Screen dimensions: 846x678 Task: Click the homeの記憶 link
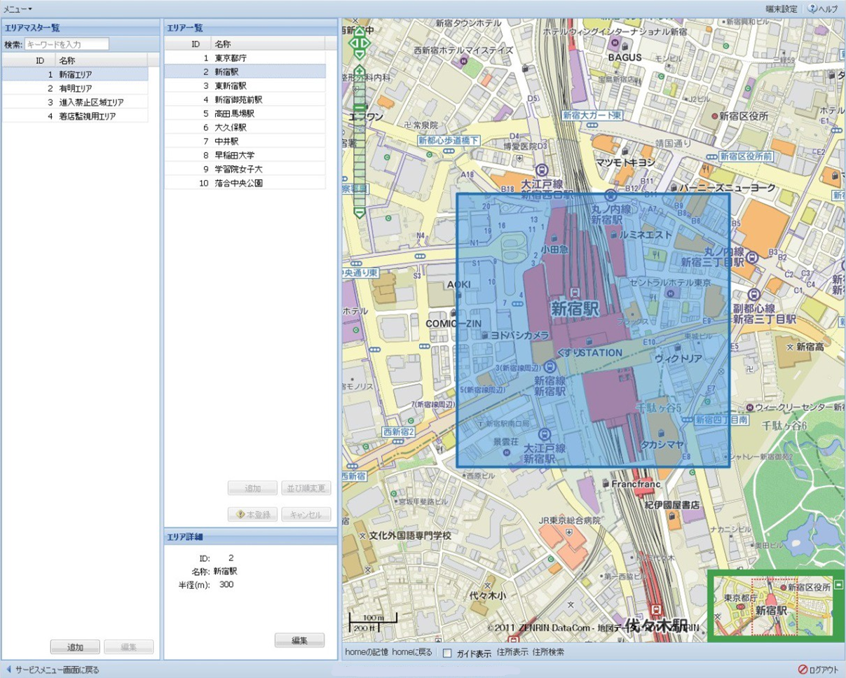pyautogui.click(x=367, y=652)
